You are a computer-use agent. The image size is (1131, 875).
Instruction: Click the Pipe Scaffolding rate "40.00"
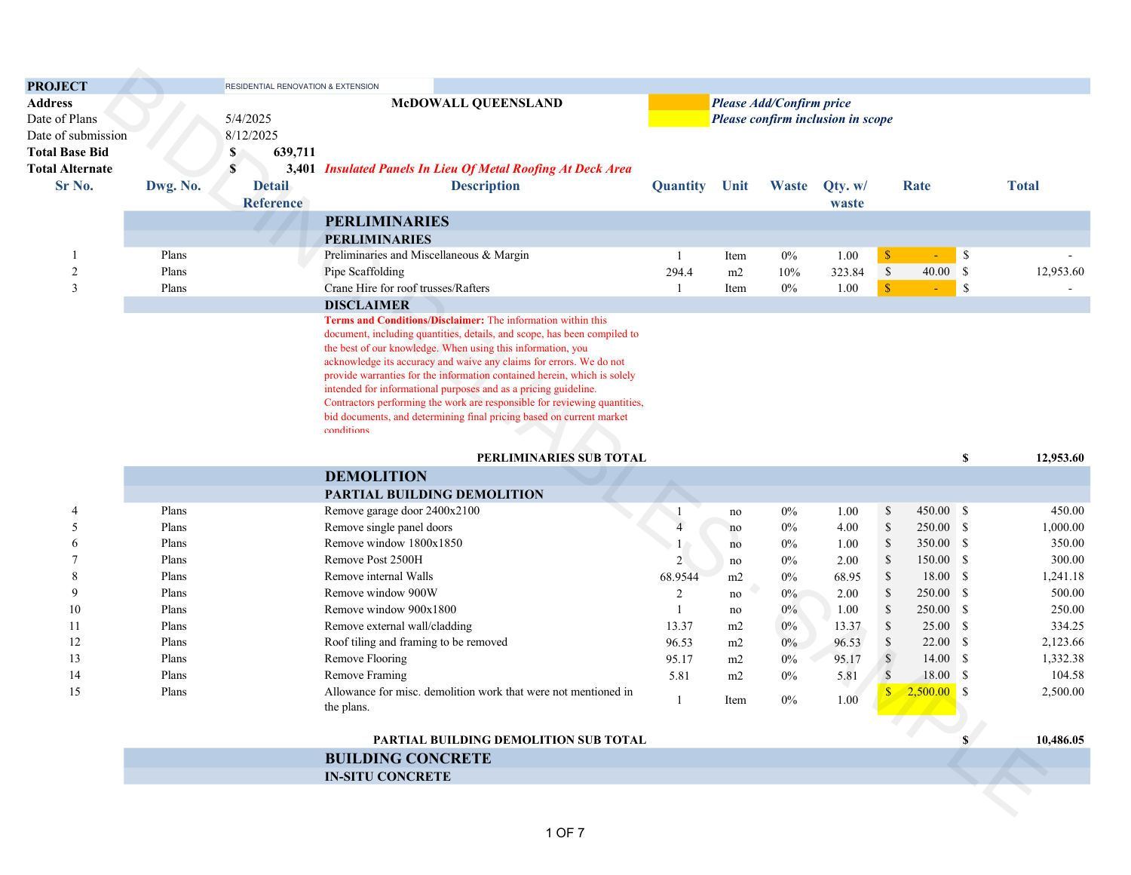936,272
